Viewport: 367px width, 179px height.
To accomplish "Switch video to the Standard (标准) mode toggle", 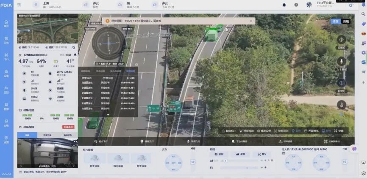I will [x=335, y=21].
